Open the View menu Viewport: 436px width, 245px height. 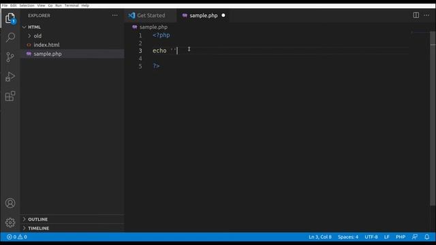point(41,5)
